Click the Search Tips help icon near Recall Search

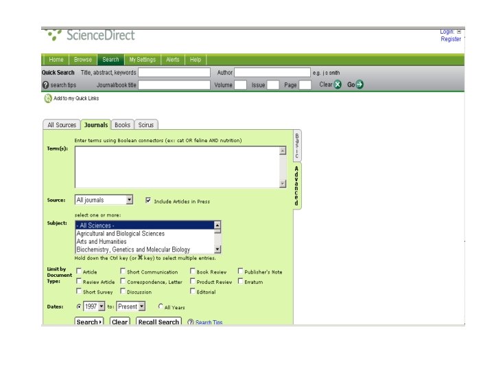(x=190, y=322)
